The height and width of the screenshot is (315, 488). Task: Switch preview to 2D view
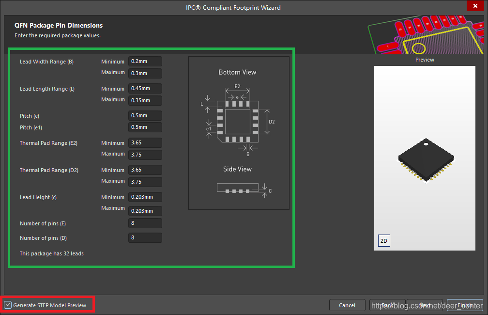pyautogui.click(x=384, y=241)
